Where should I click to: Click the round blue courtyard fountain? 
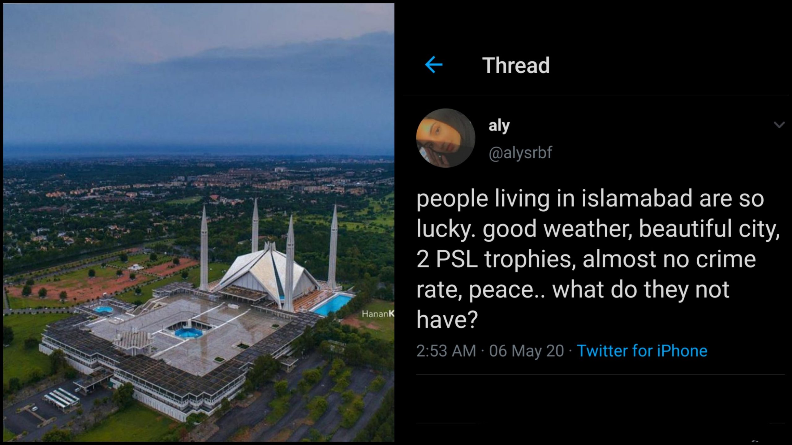point(188,333)
